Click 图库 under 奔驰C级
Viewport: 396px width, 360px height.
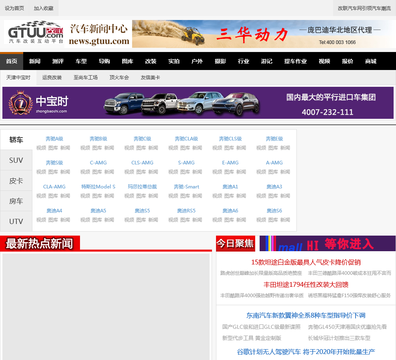(141, 148)
